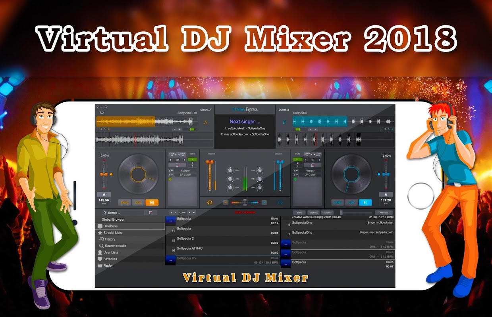Click deck B pitch slider handle
Viewport: 492px width, 317px height.
(x=386, y=174)
